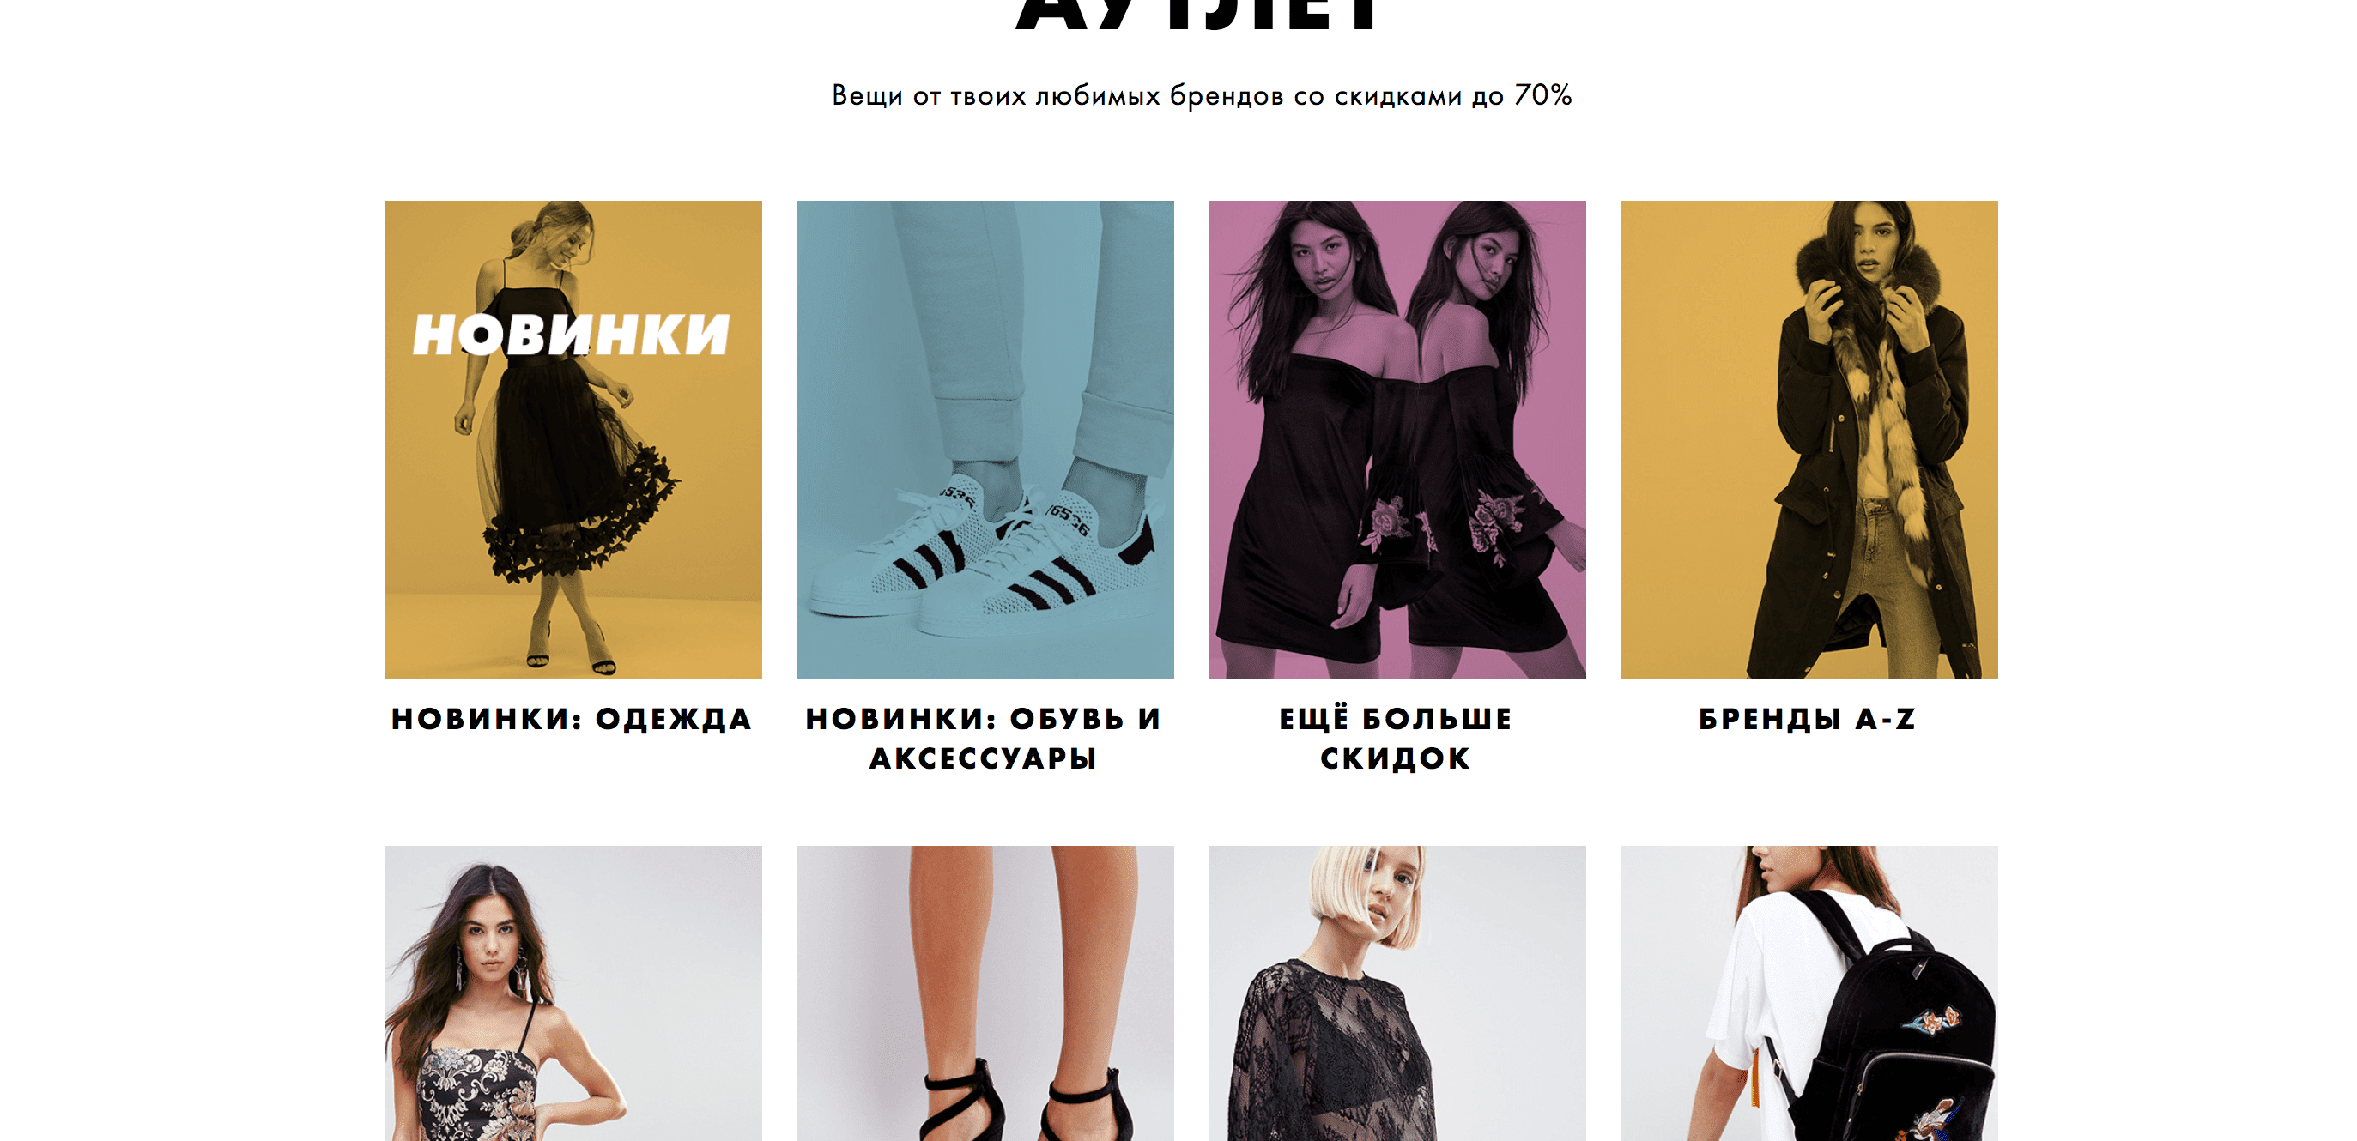Open the black strappy heels product photo

click(985, 993)
